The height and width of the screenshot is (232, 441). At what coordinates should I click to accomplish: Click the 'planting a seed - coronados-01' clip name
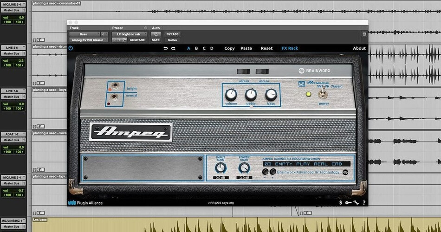click(57, 3)
